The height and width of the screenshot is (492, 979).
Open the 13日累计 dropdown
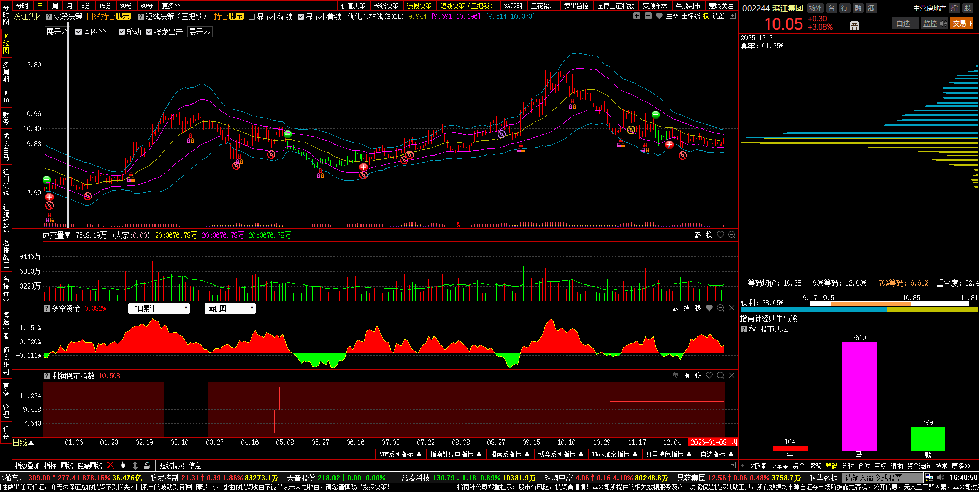click(159, 308)
